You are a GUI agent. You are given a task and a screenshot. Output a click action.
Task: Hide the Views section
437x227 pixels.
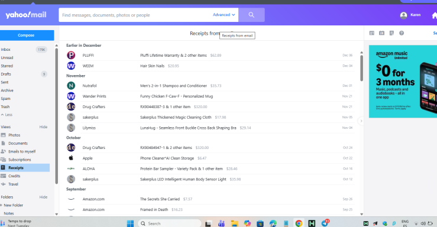coord(43,127)
